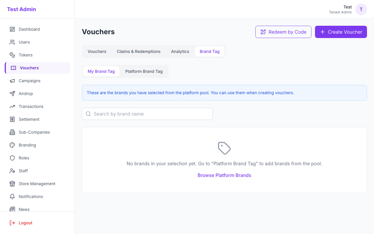Click the Branding palette icon

click(12, 145)
